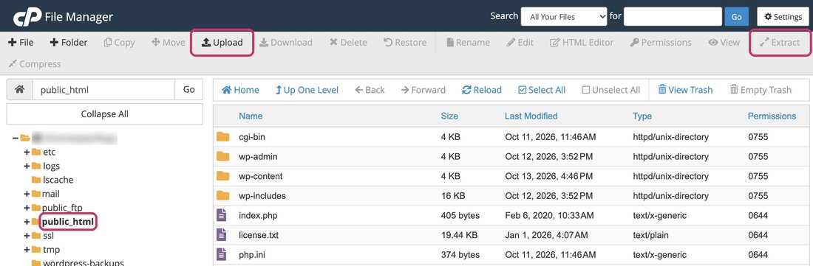Sort by the Permissions column header
The width and height of the screenshot is (813, 266).
tap(772, 116)
